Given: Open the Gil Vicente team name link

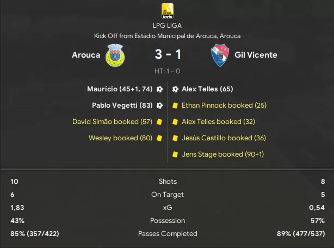Looking at the screenshot, I should tap(256, 55).
